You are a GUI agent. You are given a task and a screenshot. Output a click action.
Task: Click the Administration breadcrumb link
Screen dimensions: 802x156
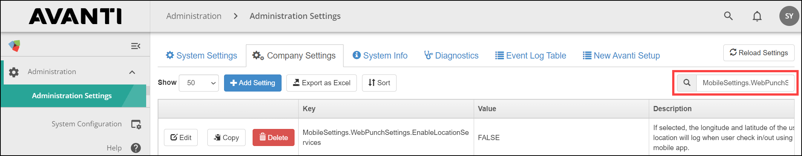click(194, 16)
